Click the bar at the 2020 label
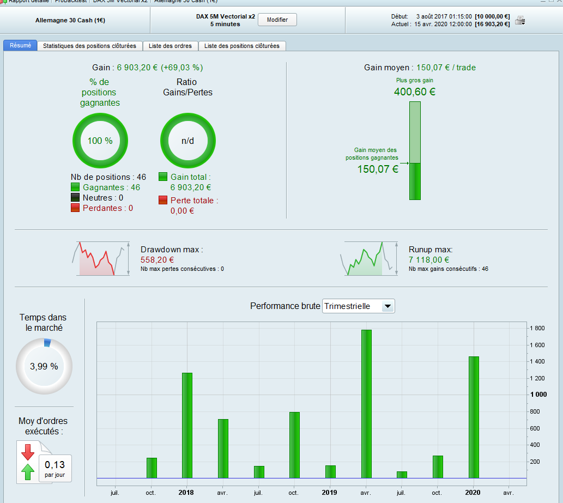 coord(474,417)
